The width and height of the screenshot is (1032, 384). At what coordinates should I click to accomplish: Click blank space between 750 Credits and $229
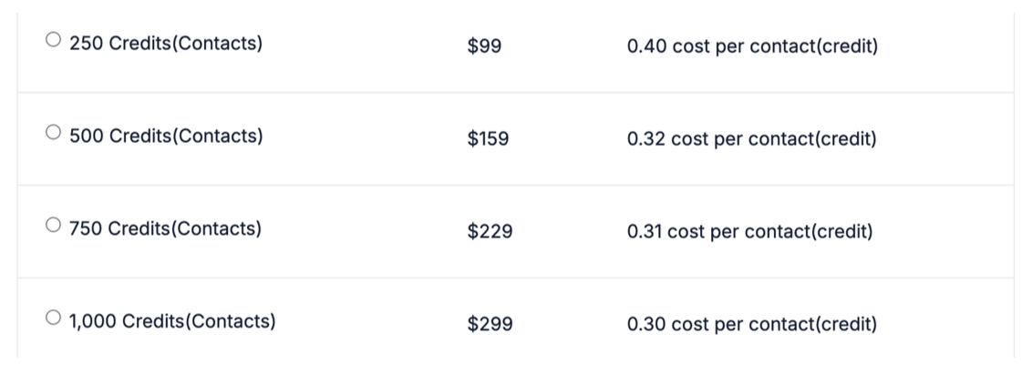point(365,230)
